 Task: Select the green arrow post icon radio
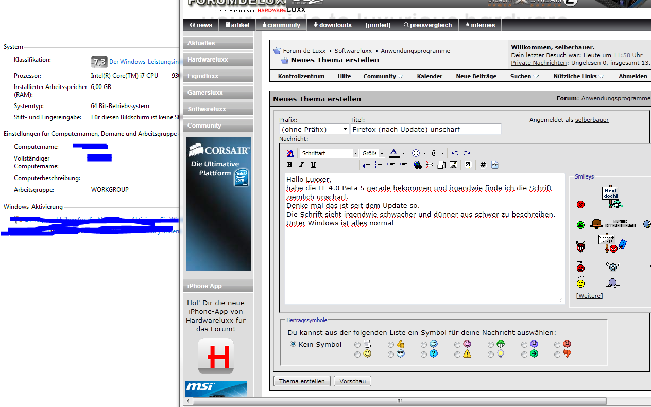pos(524,355)
